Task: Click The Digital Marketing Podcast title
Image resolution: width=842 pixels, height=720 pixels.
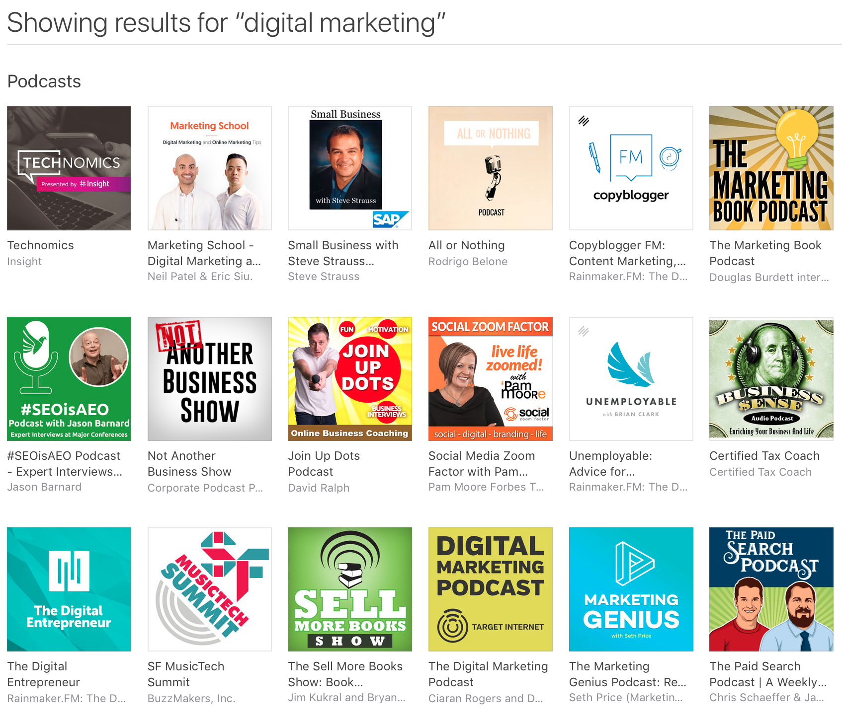Action: tap(489, 674)
